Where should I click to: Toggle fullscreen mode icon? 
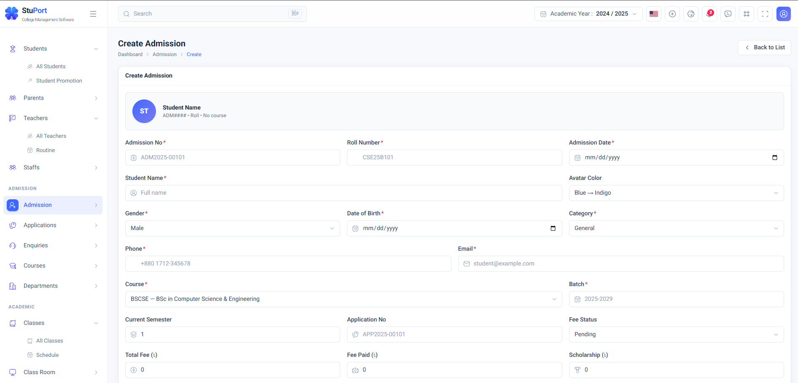(765, 14)
